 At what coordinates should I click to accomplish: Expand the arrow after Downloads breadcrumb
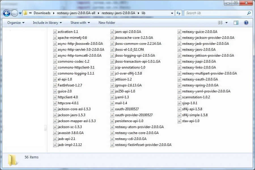(54, 13)
